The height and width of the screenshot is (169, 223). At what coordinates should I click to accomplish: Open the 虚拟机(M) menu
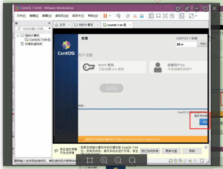pos(62,16)
